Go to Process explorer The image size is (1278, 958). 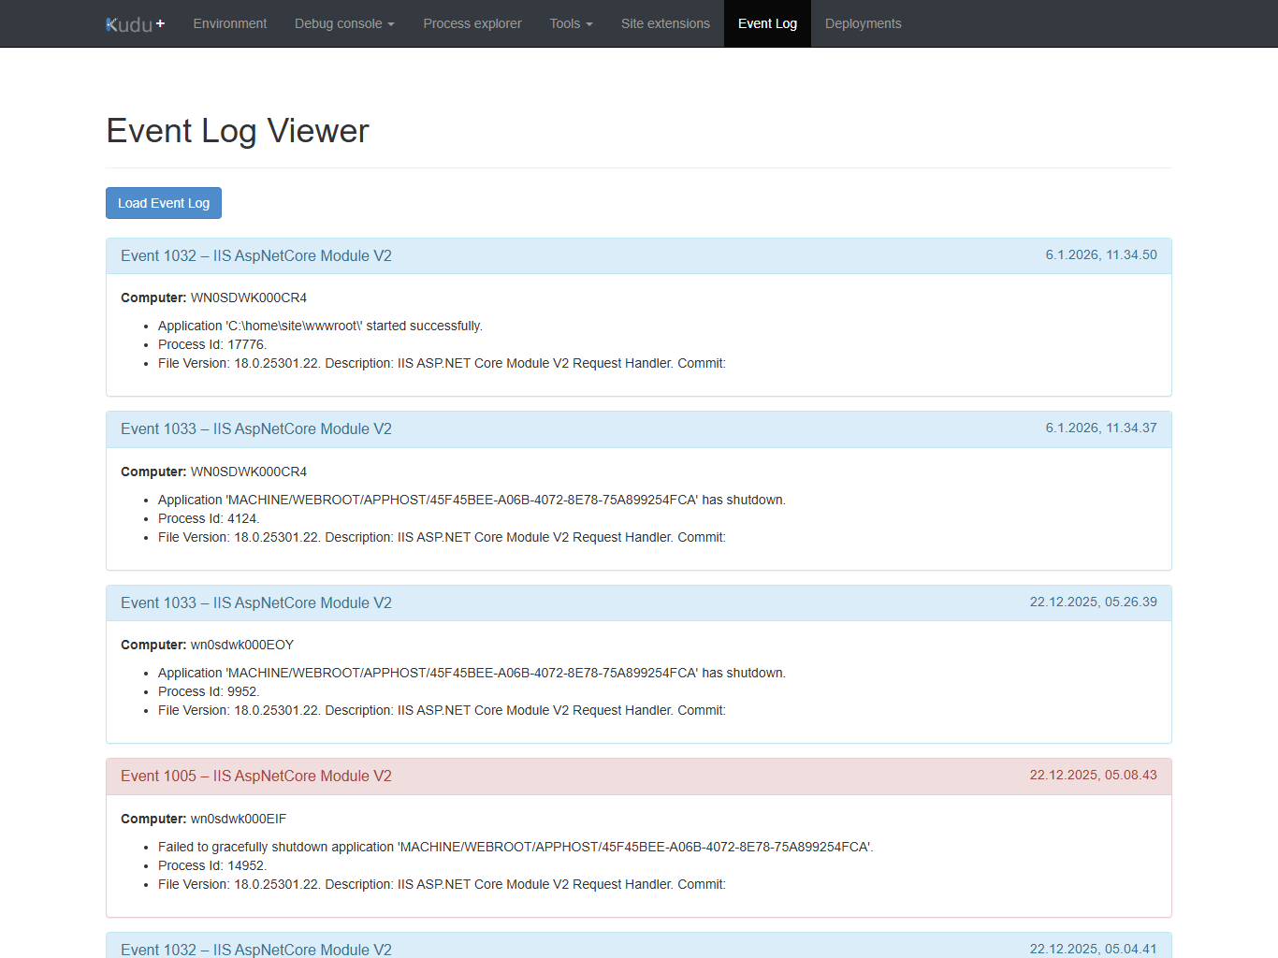click(x=472, y=23)
